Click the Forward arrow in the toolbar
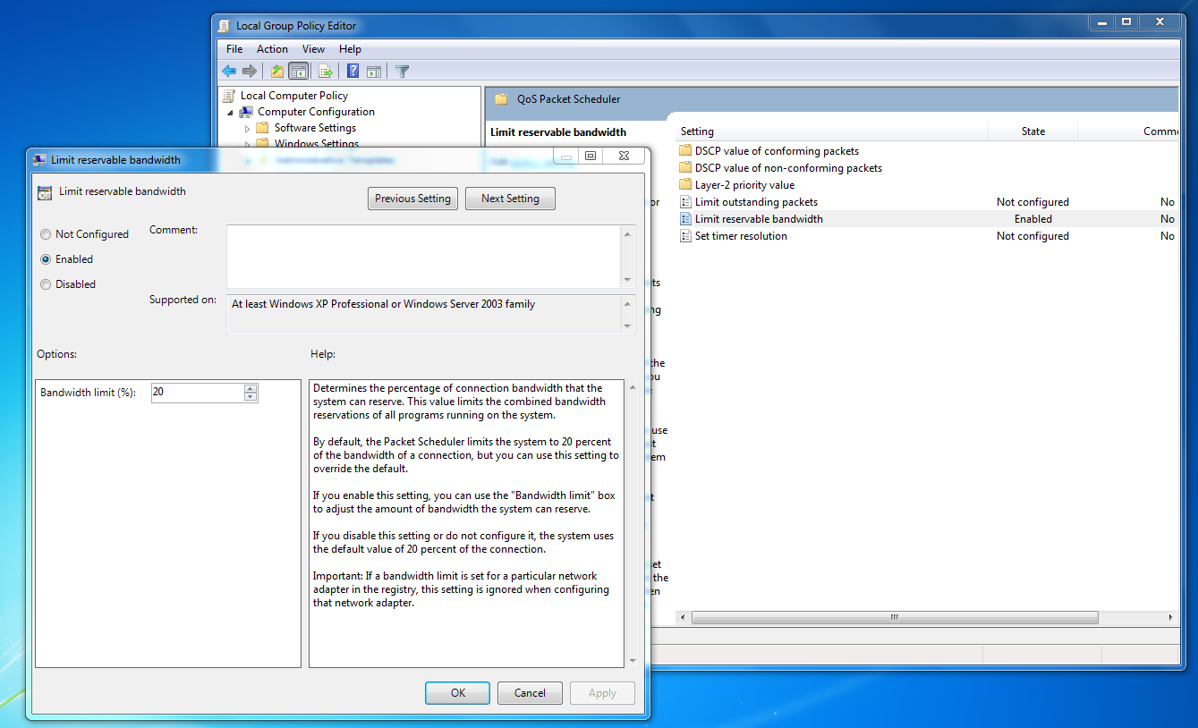This screenshot has height=728, width=1198. point(250,72)
